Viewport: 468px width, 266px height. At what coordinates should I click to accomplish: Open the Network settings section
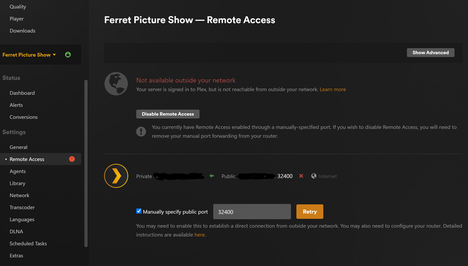pyautogui.click(x=19, y=195)
